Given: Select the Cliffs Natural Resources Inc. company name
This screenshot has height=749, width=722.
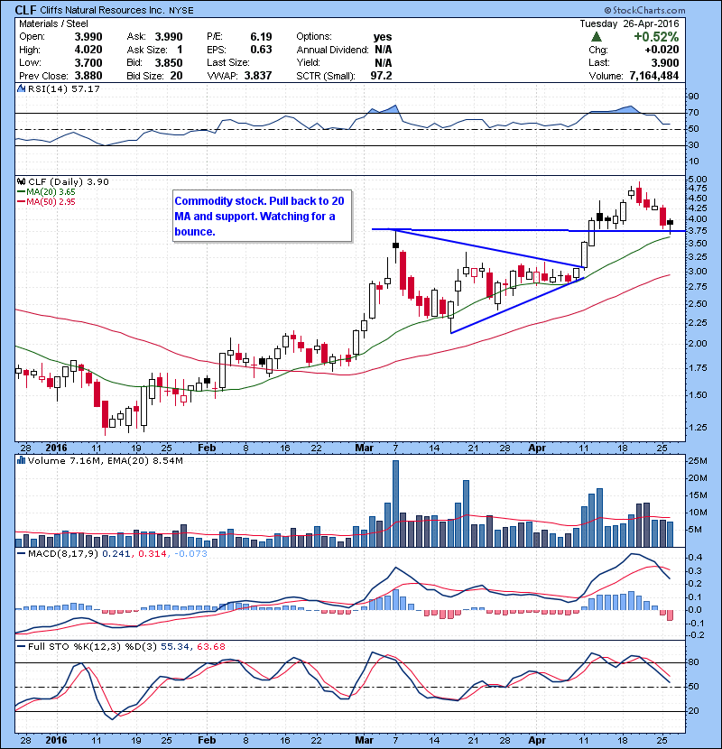Looking at the screenshot, I should (103, 10).
